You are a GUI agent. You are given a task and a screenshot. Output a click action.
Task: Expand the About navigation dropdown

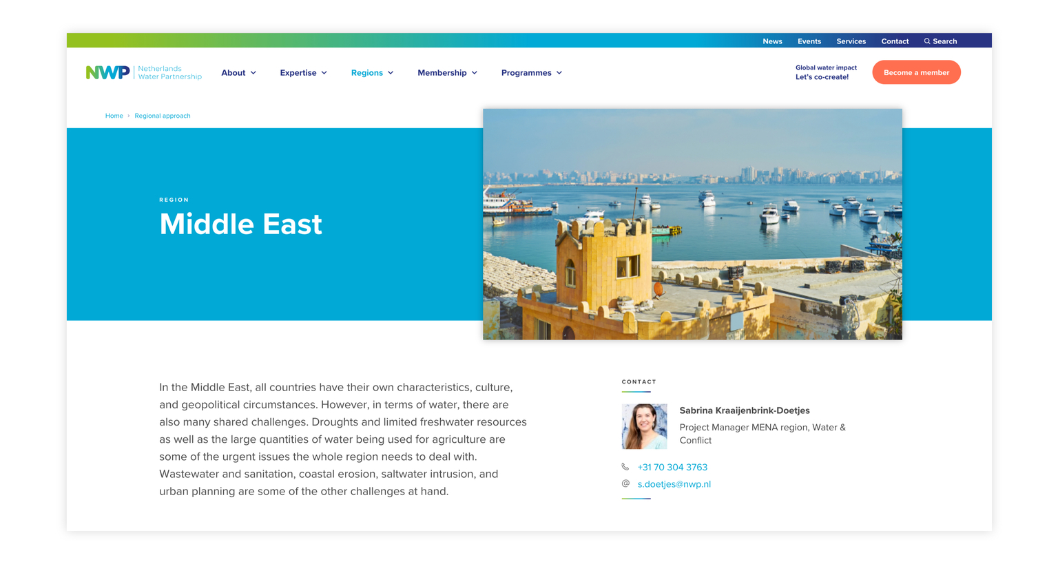pos(239,72)
